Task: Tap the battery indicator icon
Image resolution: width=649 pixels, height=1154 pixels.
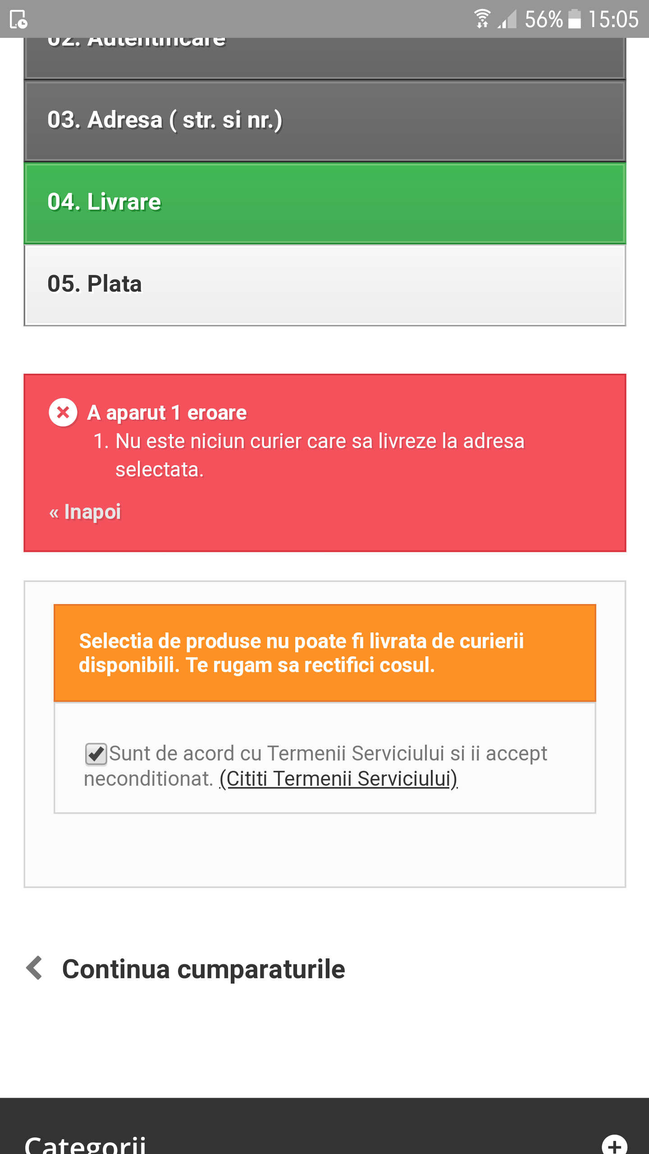Action: click(574, 19)
